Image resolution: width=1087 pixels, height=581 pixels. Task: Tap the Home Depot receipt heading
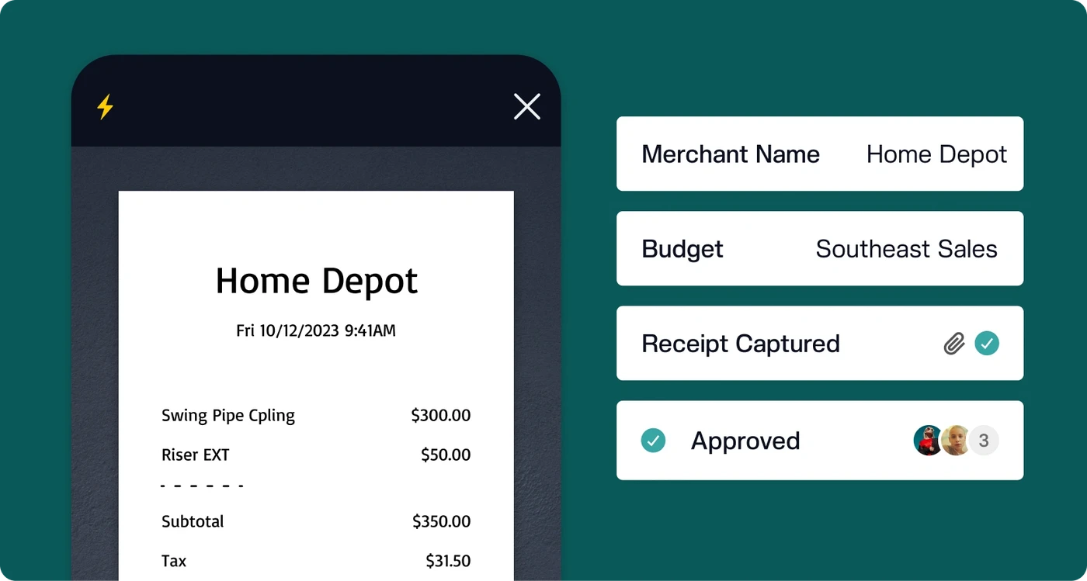[317, 281]
